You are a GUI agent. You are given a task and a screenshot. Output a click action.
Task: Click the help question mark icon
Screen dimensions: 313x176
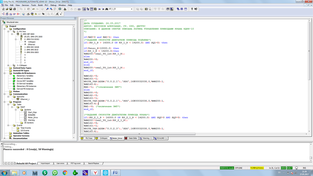tap(192, 9)
